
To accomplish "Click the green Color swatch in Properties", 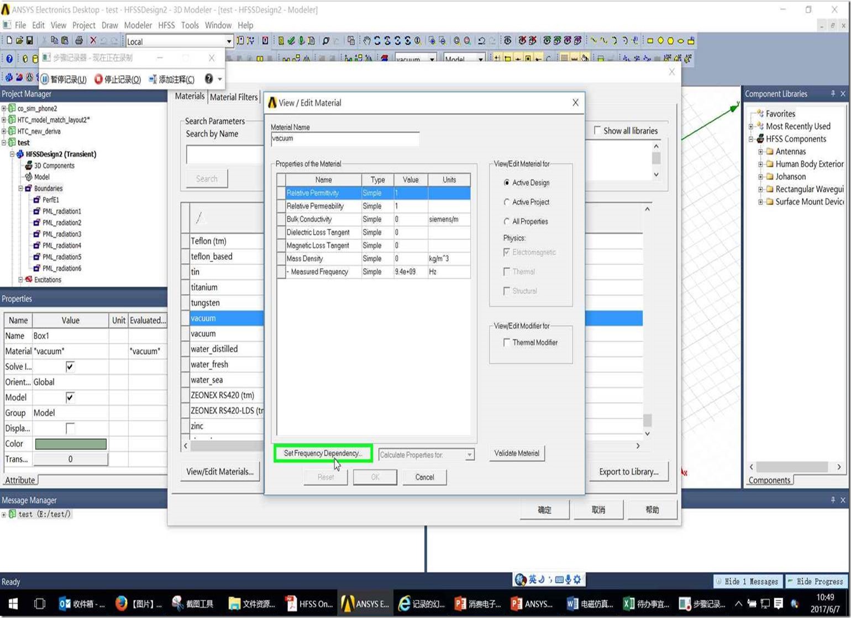I will [71, 444].
